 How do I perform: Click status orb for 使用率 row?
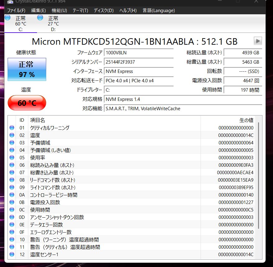coord(12,157)
